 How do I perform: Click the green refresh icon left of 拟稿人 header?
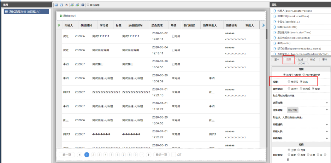pyautogui.click(x=59, y=25)
